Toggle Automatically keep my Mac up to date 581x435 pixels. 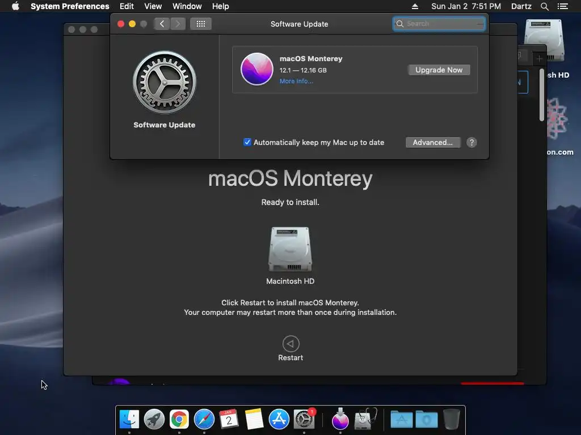tap(247, 142)
